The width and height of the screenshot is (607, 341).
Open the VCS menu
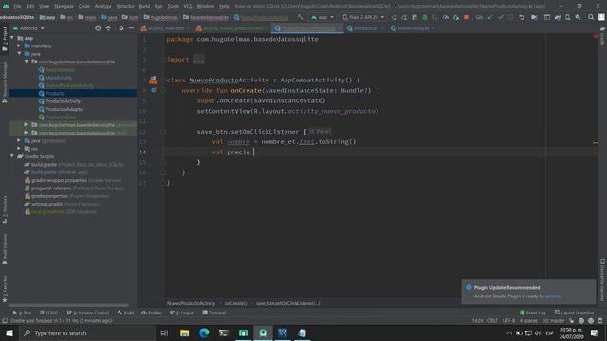(188, 6)
